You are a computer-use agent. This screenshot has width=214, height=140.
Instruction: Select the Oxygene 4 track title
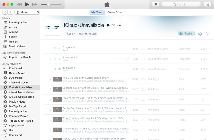click(x=68, y=47)
